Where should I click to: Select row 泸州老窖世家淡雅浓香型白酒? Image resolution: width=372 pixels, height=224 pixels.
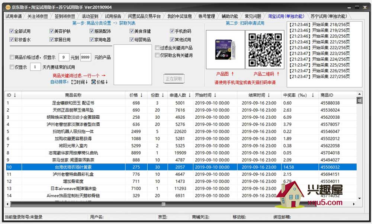click(x=181, y=124)
